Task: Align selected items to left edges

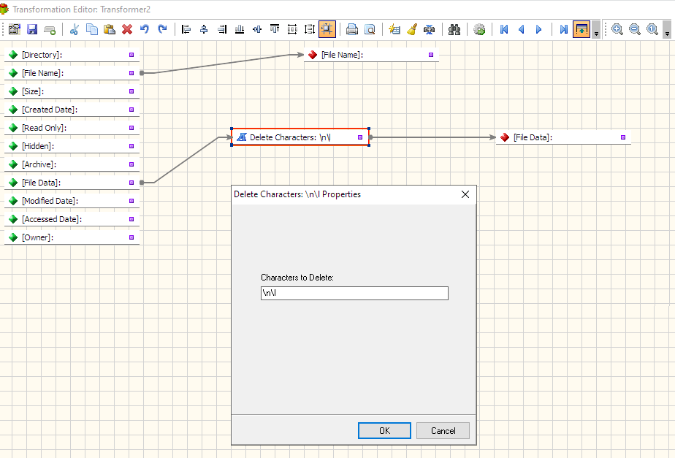Action: tap(186, 29)
